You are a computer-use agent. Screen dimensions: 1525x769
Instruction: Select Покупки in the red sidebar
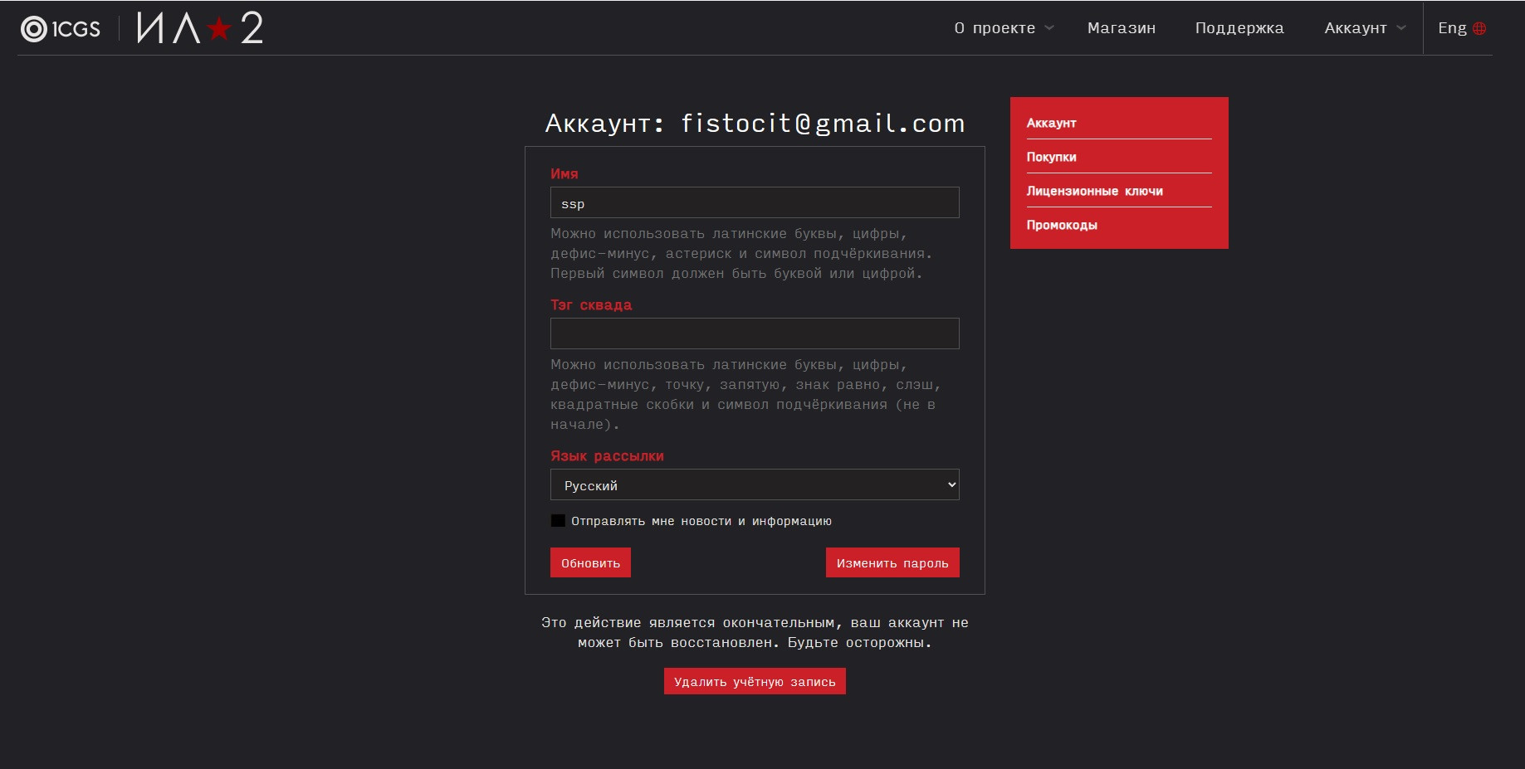point(1051,157)
